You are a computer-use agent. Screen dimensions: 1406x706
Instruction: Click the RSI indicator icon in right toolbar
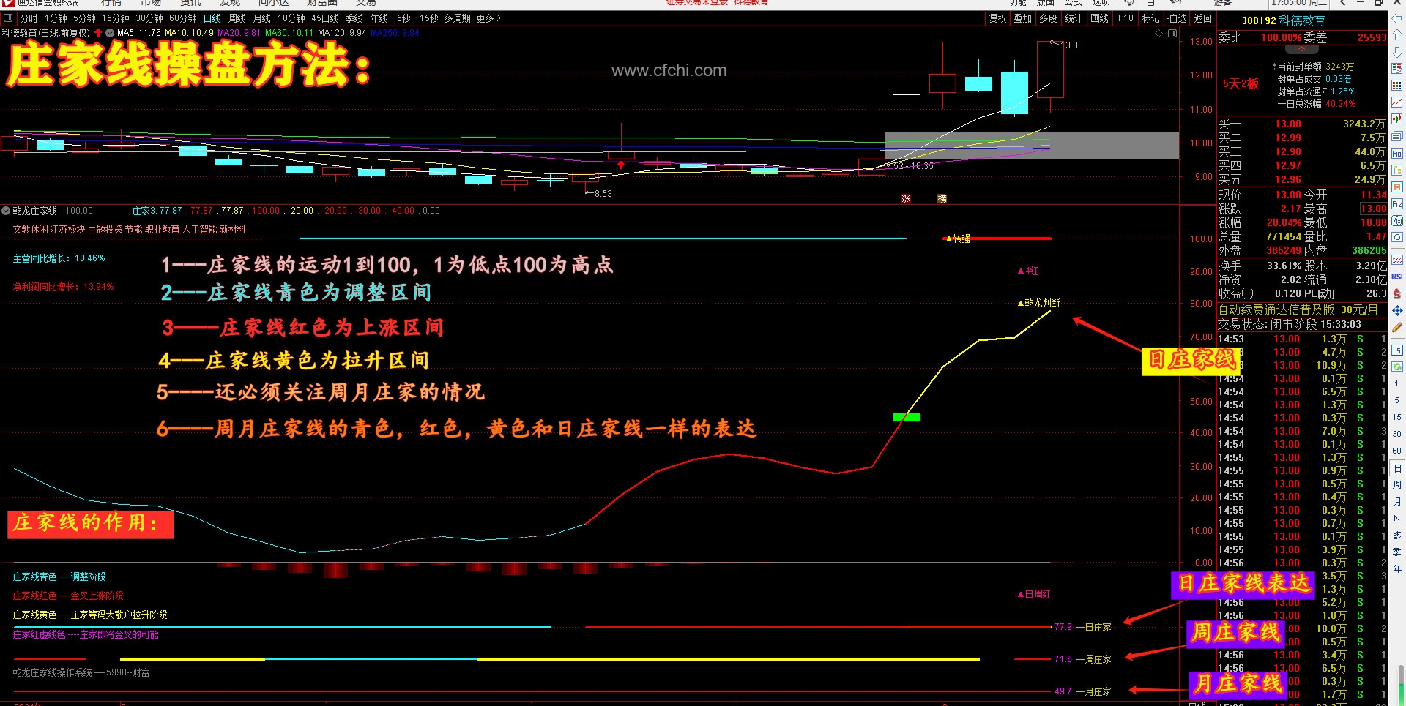(1397, 277)
